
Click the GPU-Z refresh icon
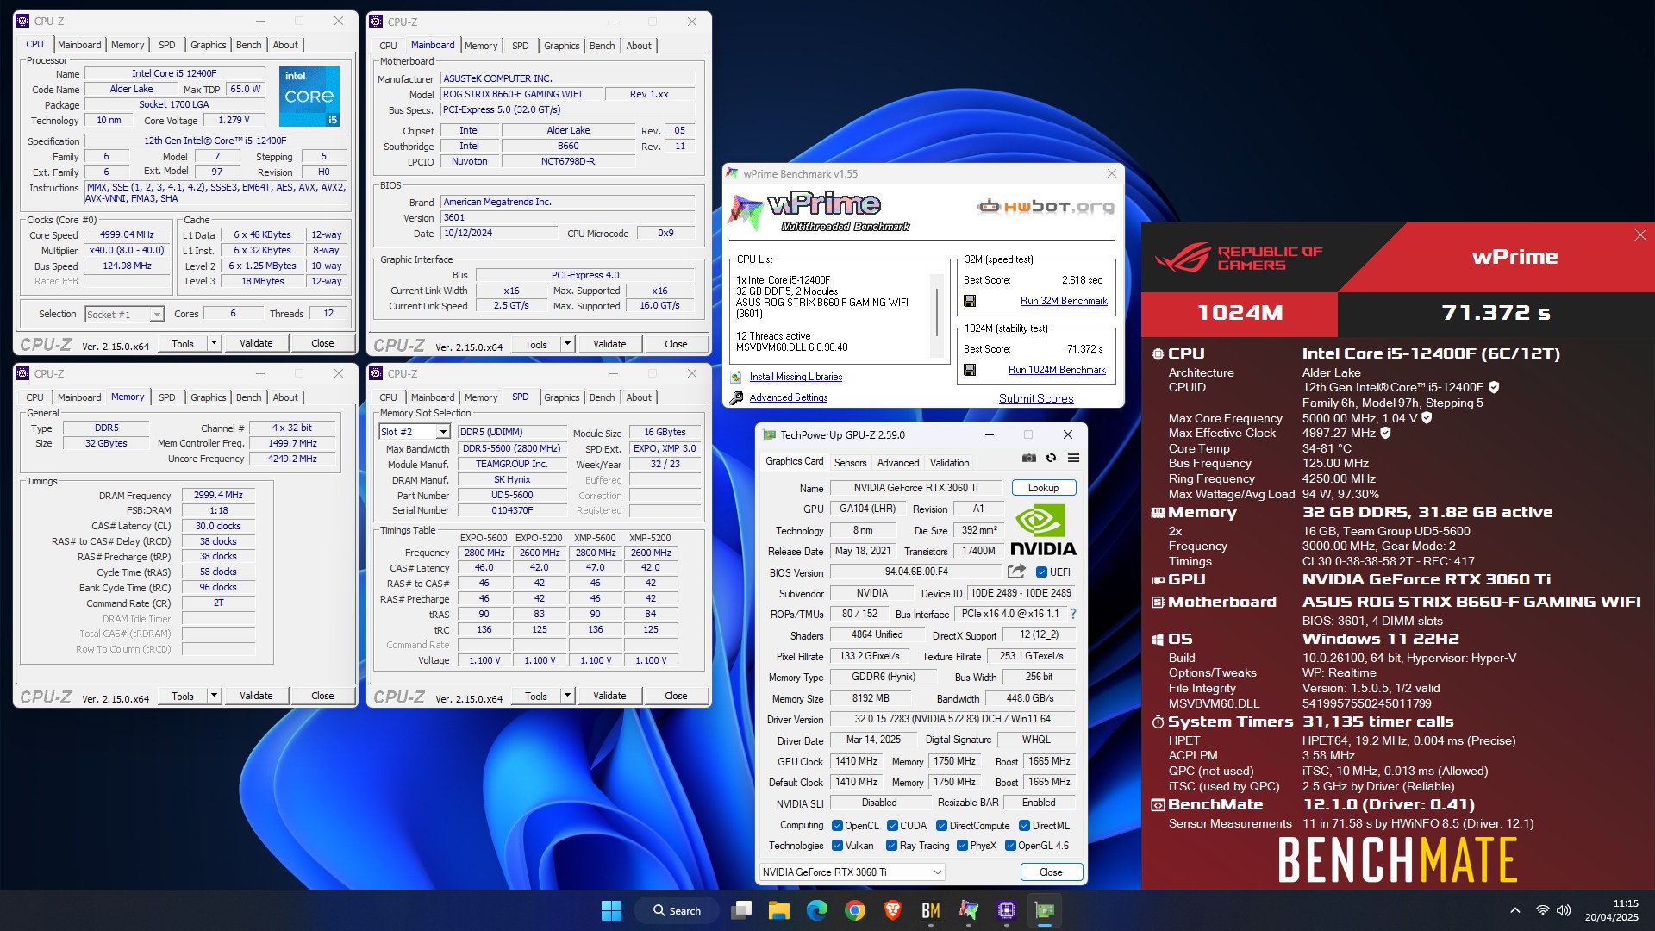(x=1051, y=458)
